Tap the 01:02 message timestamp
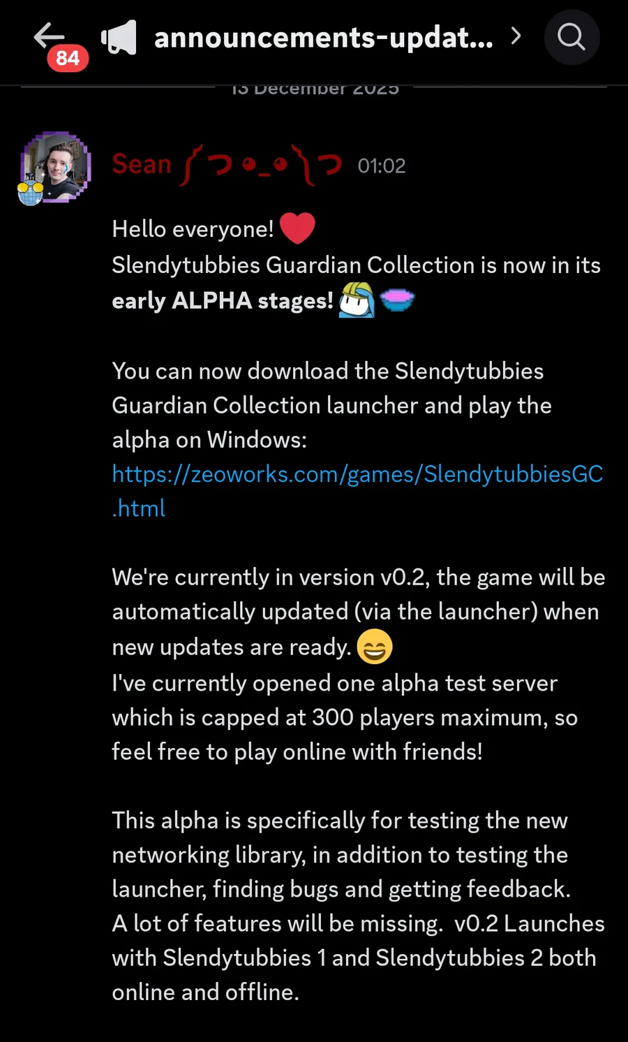The width and height of the screenshot is (628, 1042). (x=382, y=166)
